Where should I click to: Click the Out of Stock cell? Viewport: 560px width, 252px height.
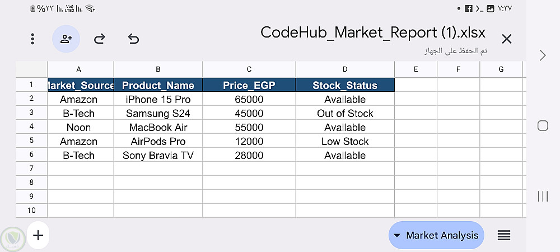click(345, 114)
